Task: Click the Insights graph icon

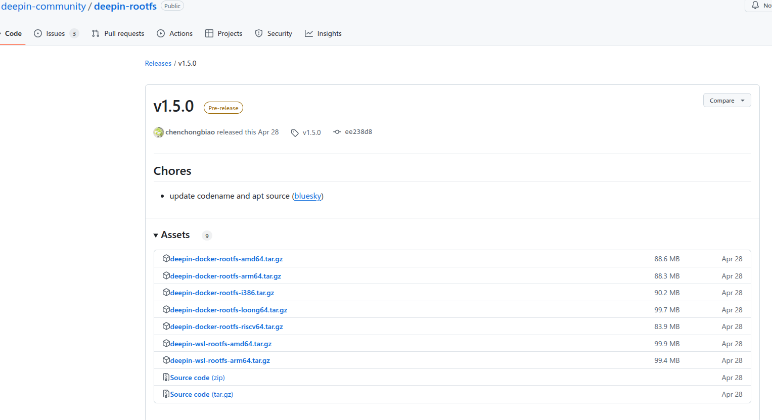Action: [309, 33]
